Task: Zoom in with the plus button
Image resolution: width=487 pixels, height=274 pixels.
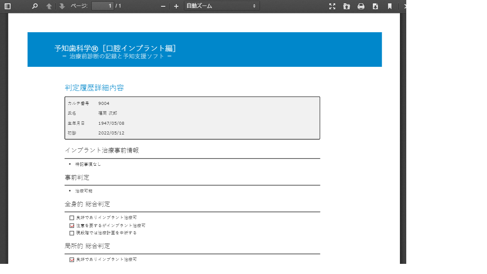Action: [x=176, y=6]
